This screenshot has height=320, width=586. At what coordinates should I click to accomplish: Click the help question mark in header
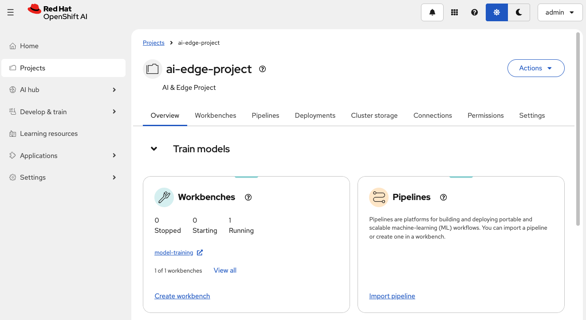[x=475, y=12]
